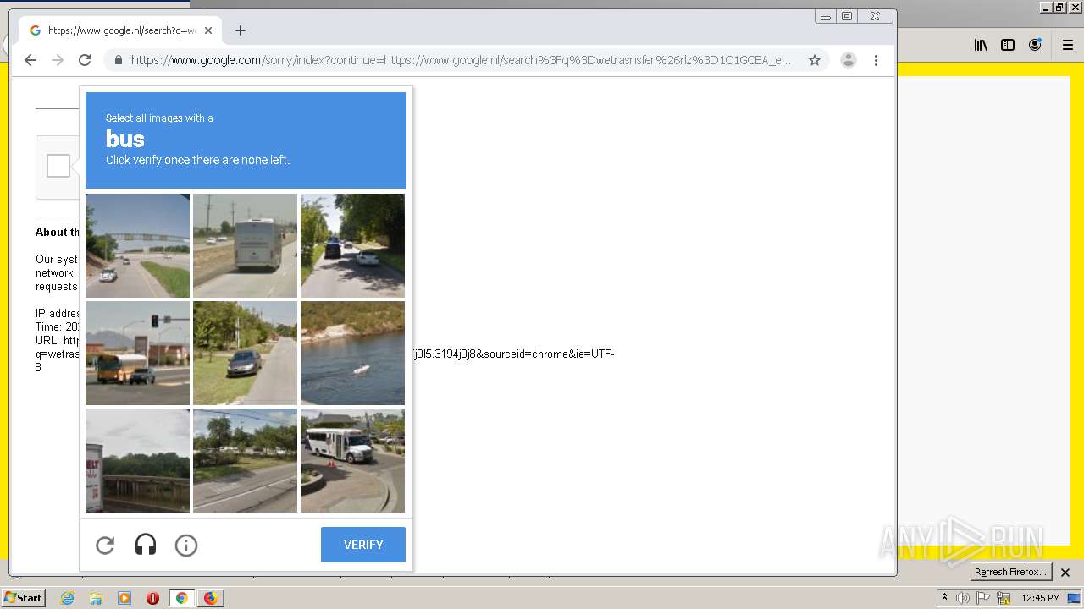Screen dimensions: 1084x609
Task: Switch to audio challenge headphones icon
Action: [x=146, y=546]
